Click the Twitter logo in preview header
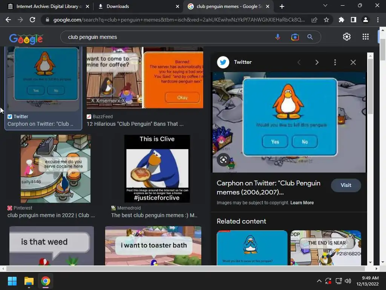Viewport: 386px width, 290px height. click(x=223, y=62)
